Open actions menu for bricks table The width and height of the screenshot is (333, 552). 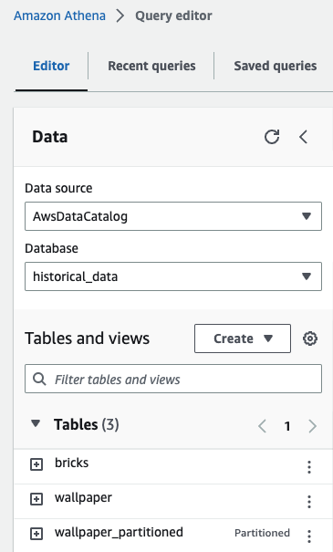coord(309,467)
